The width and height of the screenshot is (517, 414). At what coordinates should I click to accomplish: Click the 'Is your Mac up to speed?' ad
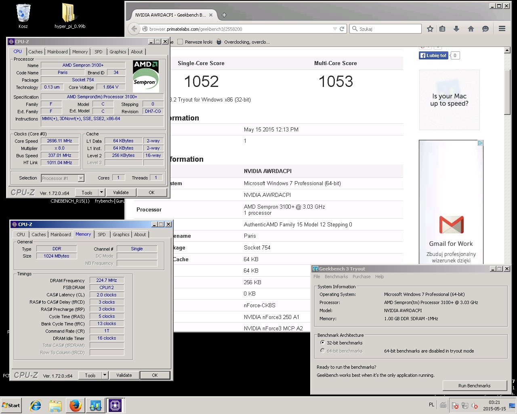450,100
